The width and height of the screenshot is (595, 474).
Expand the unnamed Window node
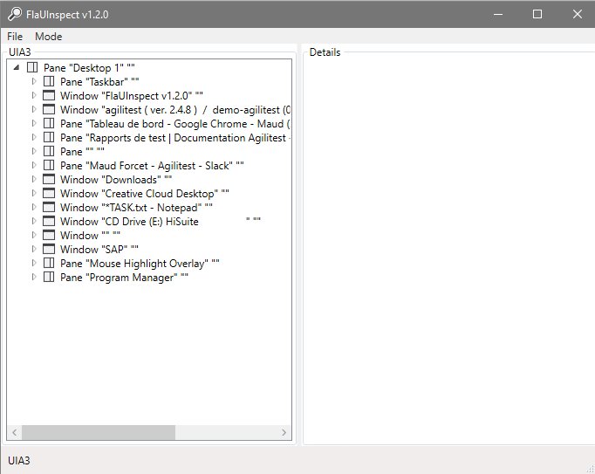34,235
